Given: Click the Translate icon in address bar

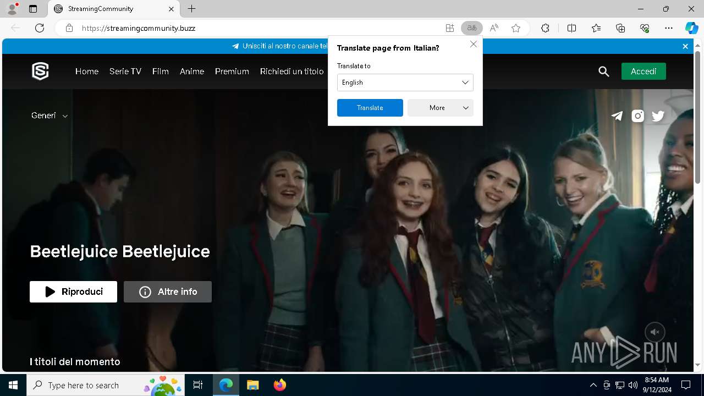Looking at the screenshot, I should 472,28.
